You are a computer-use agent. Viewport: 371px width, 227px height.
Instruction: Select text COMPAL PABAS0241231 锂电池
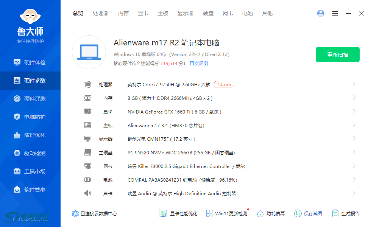coord(162,180)
